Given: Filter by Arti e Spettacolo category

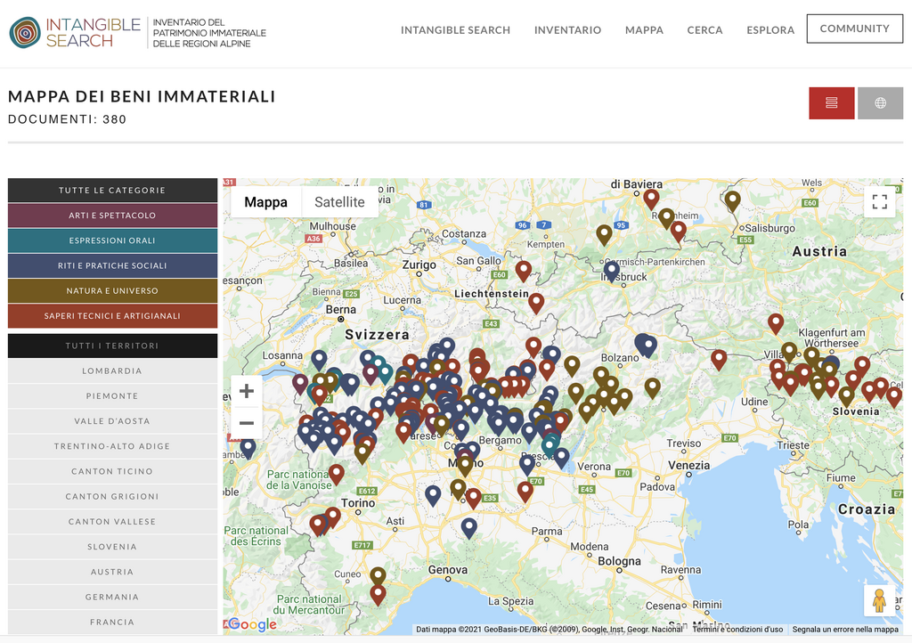Looking at the screenshot, I should click(112, 216).
